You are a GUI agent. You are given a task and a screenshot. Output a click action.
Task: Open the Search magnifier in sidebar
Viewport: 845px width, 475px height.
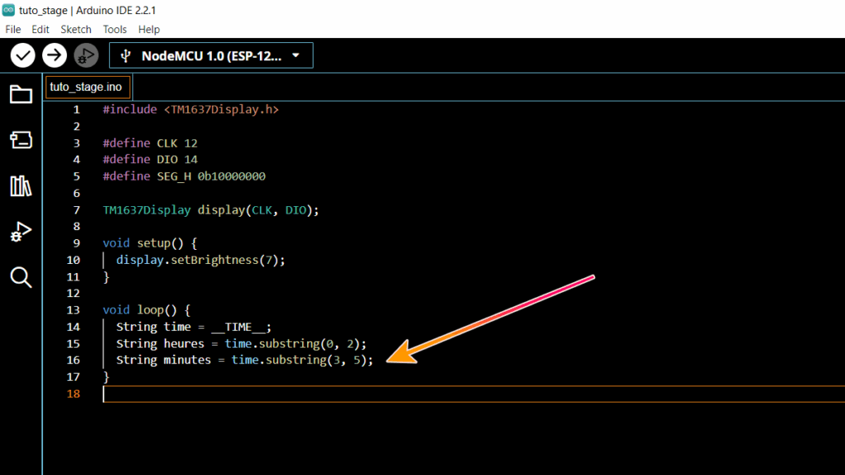[21, 278]
